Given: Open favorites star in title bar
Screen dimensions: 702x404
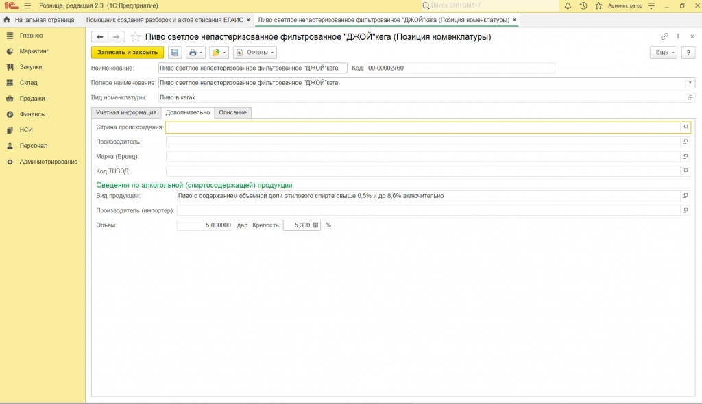Looking at the screenshot, I should [x=598, y=5].
